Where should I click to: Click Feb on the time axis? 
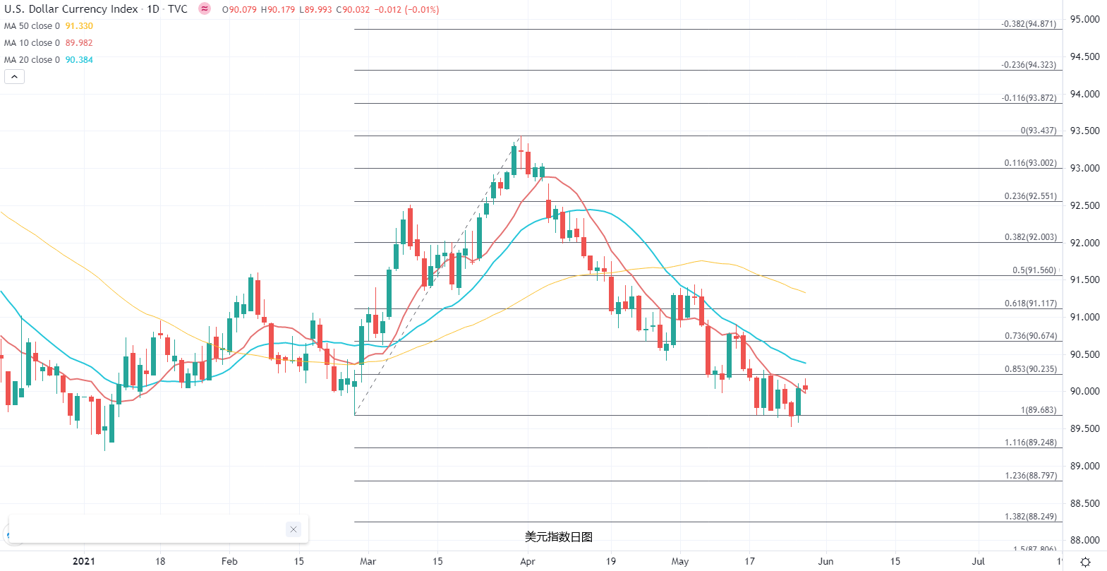point(229,561)
